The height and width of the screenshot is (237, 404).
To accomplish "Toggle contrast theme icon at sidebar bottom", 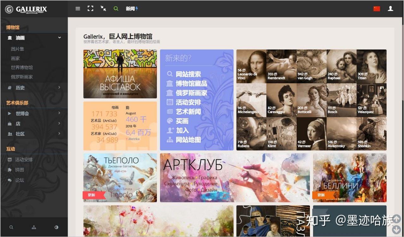I will 56,227.
